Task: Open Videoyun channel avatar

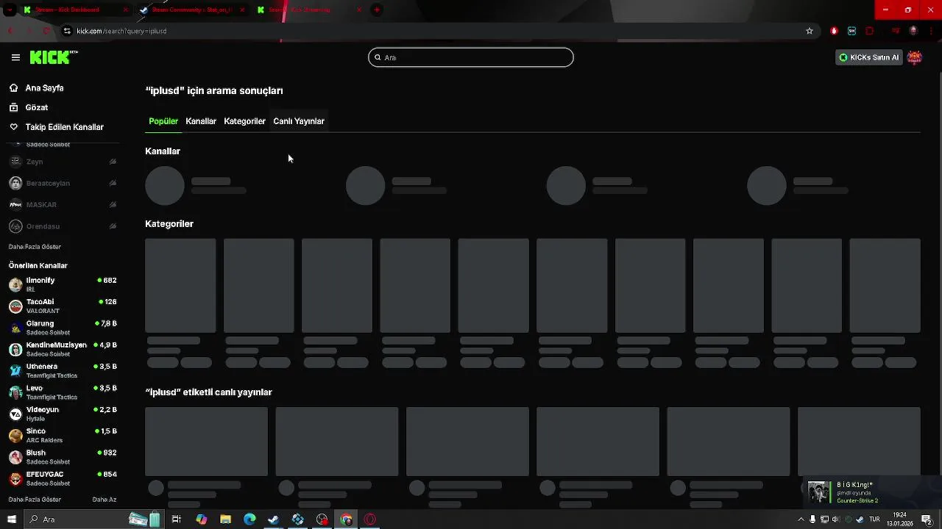Action: [x=15, y=414]
